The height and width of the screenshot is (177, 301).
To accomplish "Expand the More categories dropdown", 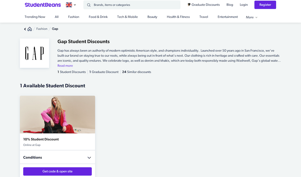I will point(252,17).
